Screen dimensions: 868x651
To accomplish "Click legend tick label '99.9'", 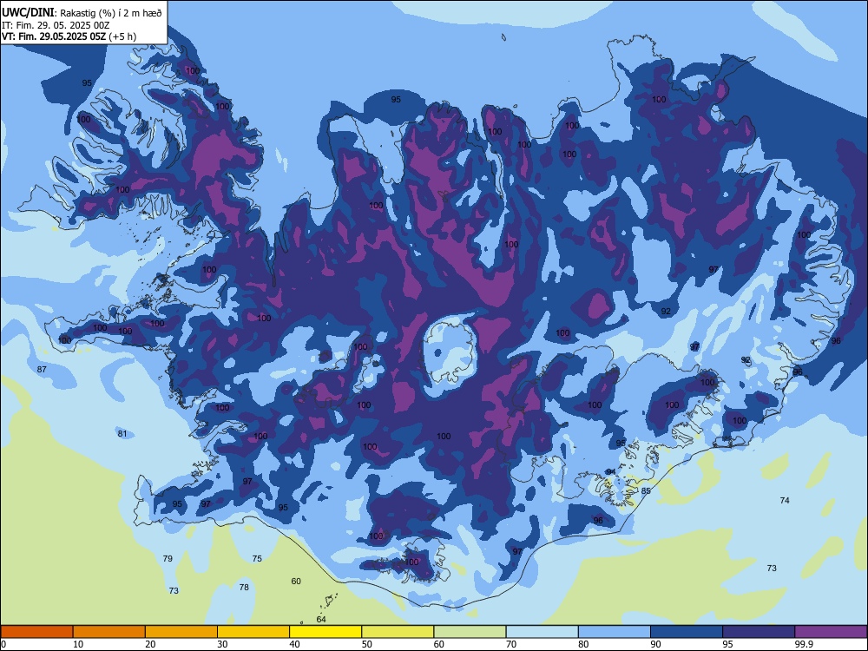I will [804, 644].
